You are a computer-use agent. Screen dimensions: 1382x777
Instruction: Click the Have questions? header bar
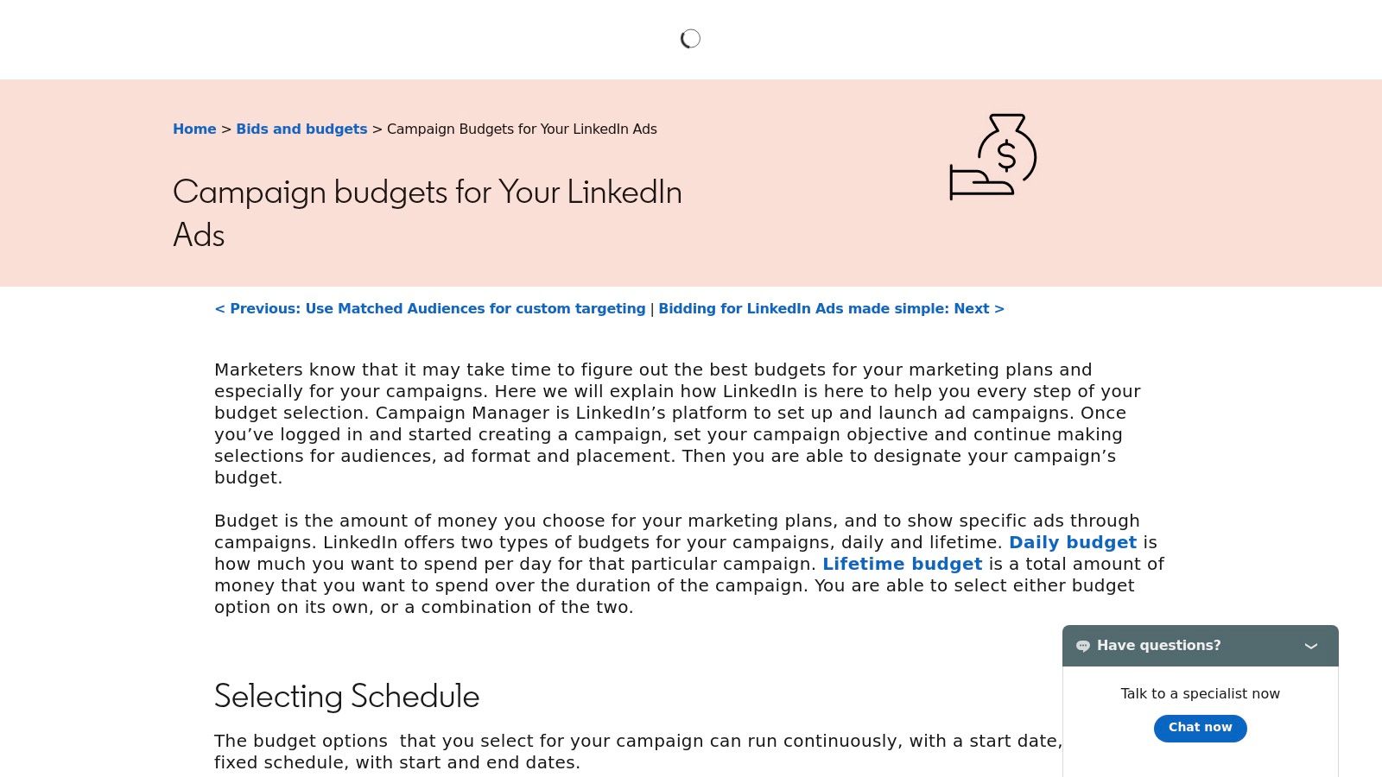tap(1158, 646)
